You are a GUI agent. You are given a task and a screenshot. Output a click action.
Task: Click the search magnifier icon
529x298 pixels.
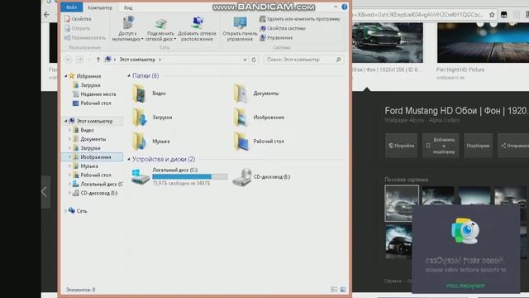(338, 60)
